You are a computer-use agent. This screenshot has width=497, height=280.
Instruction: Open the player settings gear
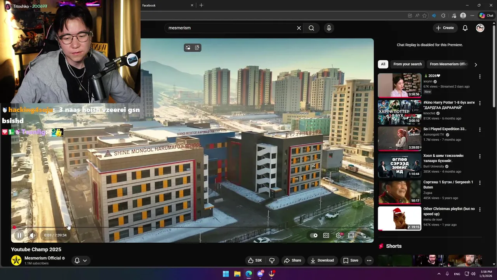(339, 235)
